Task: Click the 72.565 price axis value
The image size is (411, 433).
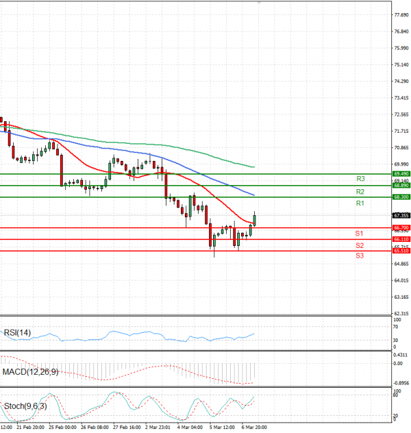Action: (401, 114)
